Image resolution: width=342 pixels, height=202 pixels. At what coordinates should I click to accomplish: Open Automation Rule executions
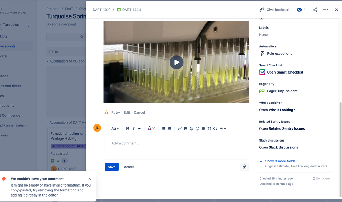pos(279,53)
